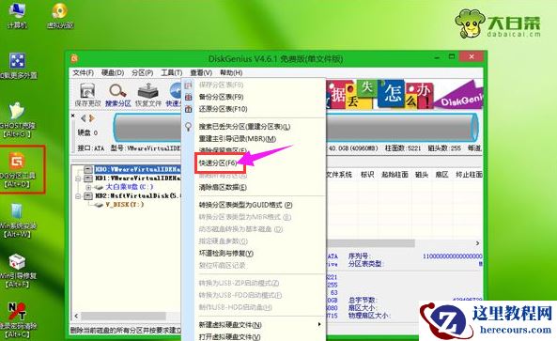Open the 工具(T) menu
Image resolution: width=557 pixels, height=341 pixels.
coord(172,73)
